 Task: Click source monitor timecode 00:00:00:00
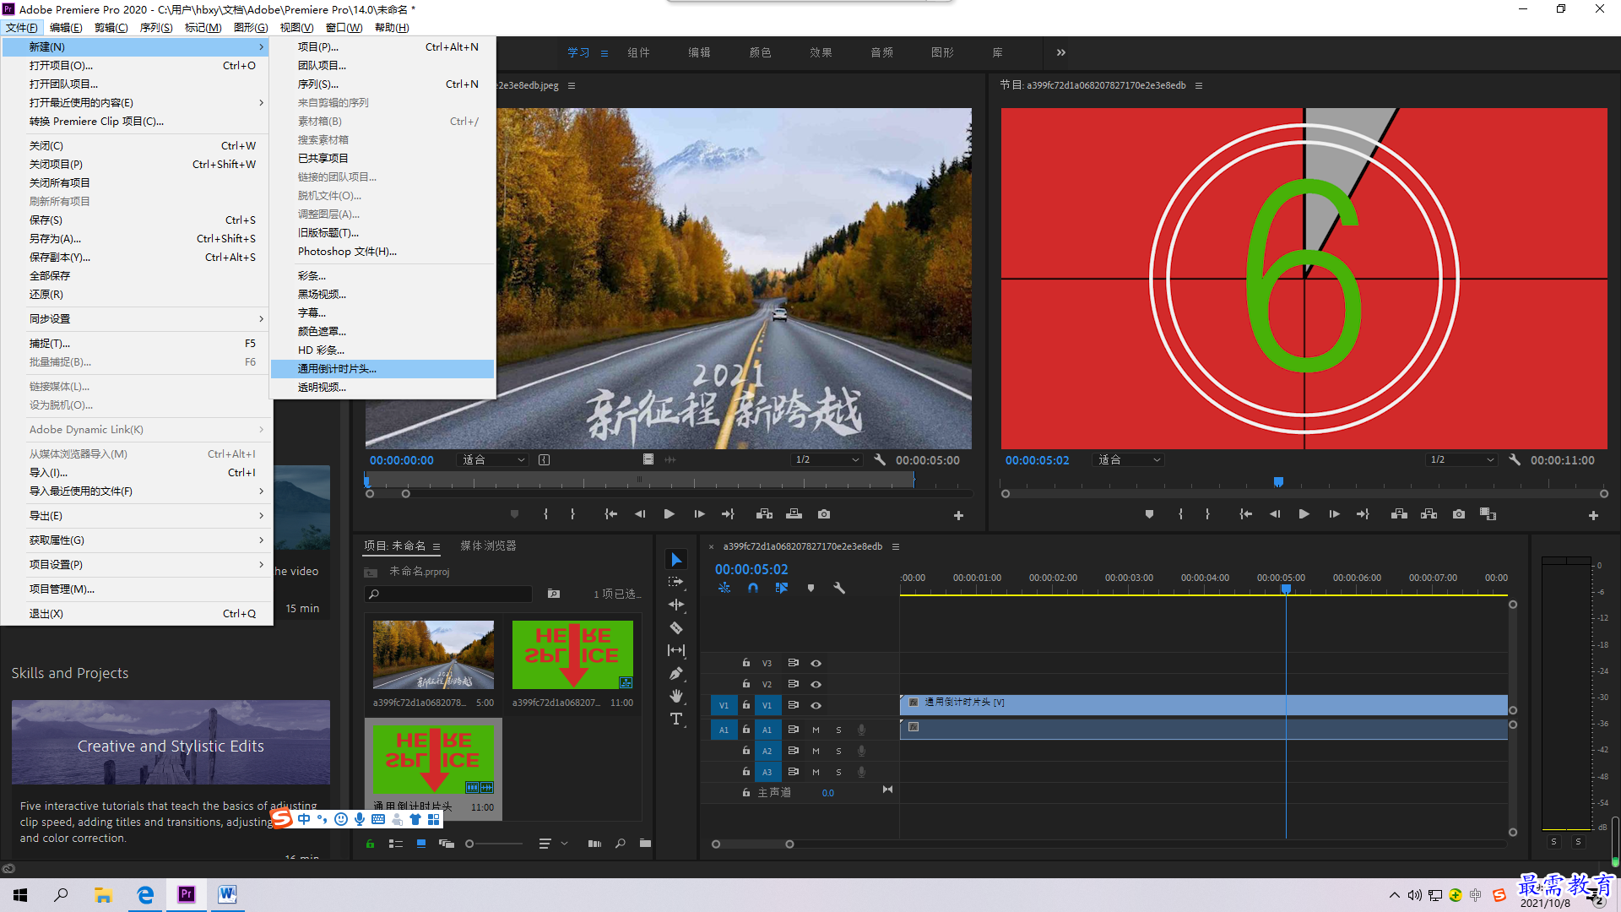tap(402, 460)
